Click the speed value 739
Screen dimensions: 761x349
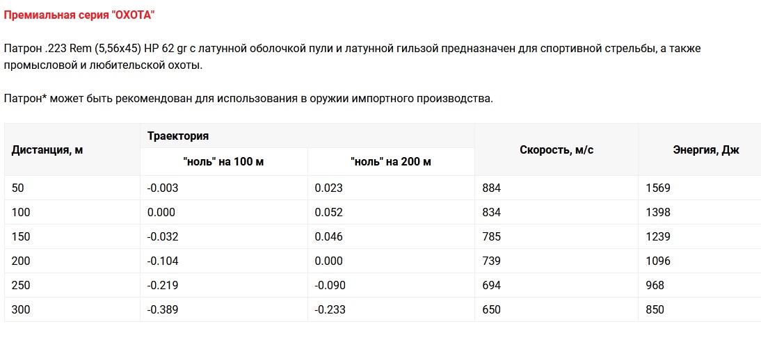pos(491,261)
